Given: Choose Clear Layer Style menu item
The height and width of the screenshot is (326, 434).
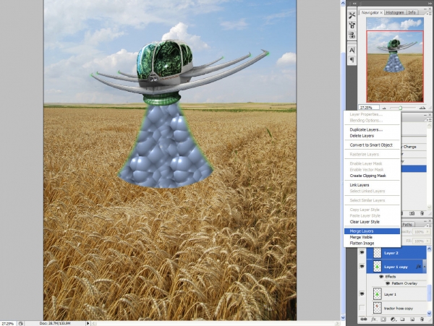Looking at the screenshot, I should click(x=372, y=222).
